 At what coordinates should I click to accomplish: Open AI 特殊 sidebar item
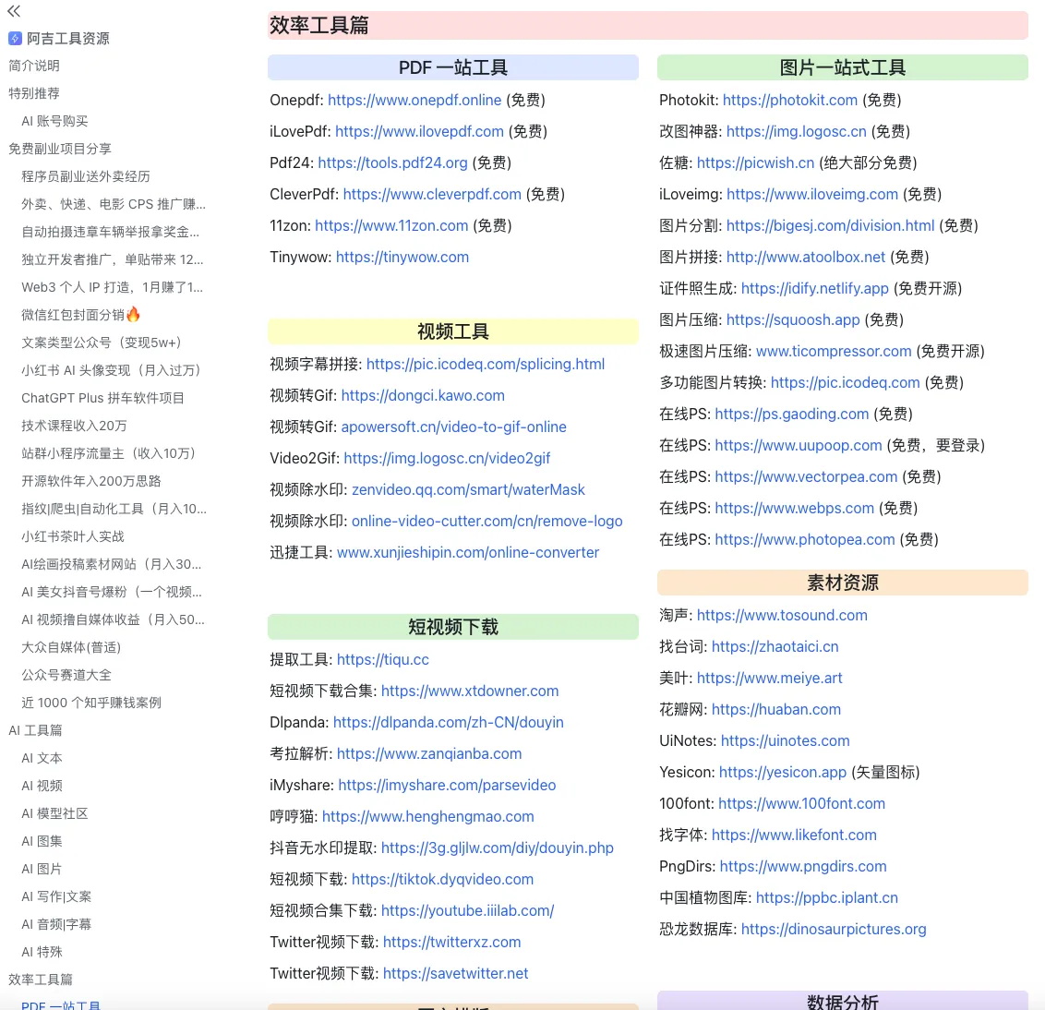tap(42, 951)
